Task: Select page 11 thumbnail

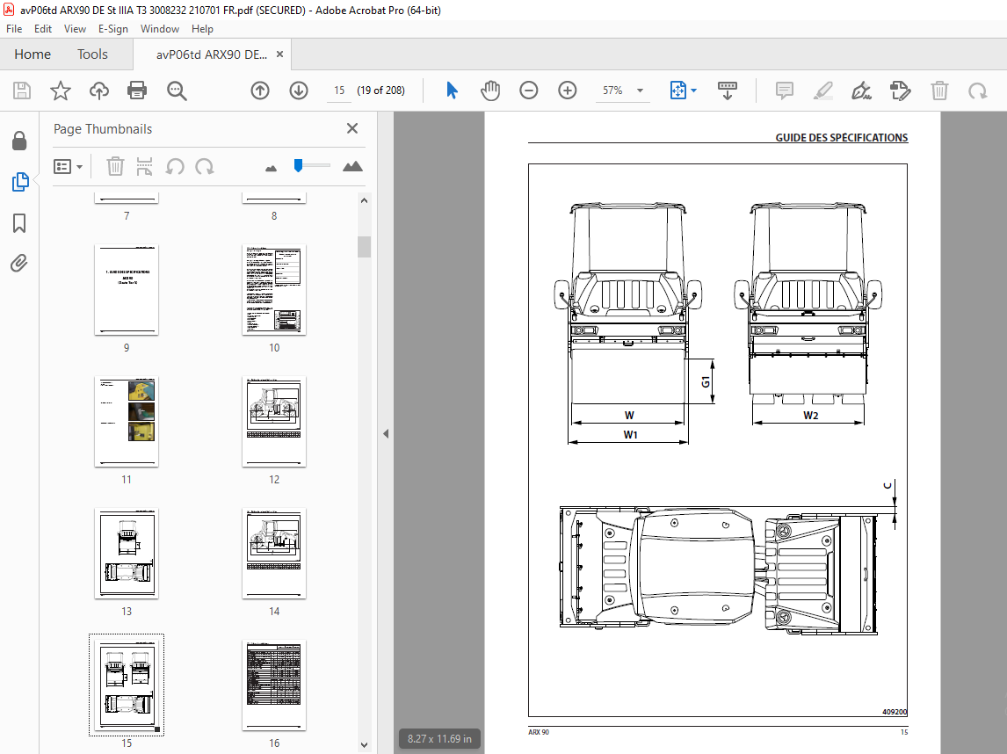Action: [x=127, y=421]
